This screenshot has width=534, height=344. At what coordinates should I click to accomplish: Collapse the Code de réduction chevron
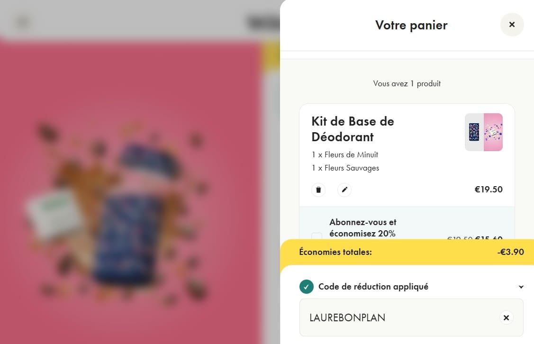click(521, 287)
